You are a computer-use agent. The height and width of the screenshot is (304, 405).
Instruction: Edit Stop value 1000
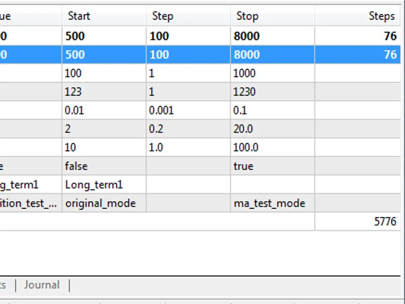[272, 73]
